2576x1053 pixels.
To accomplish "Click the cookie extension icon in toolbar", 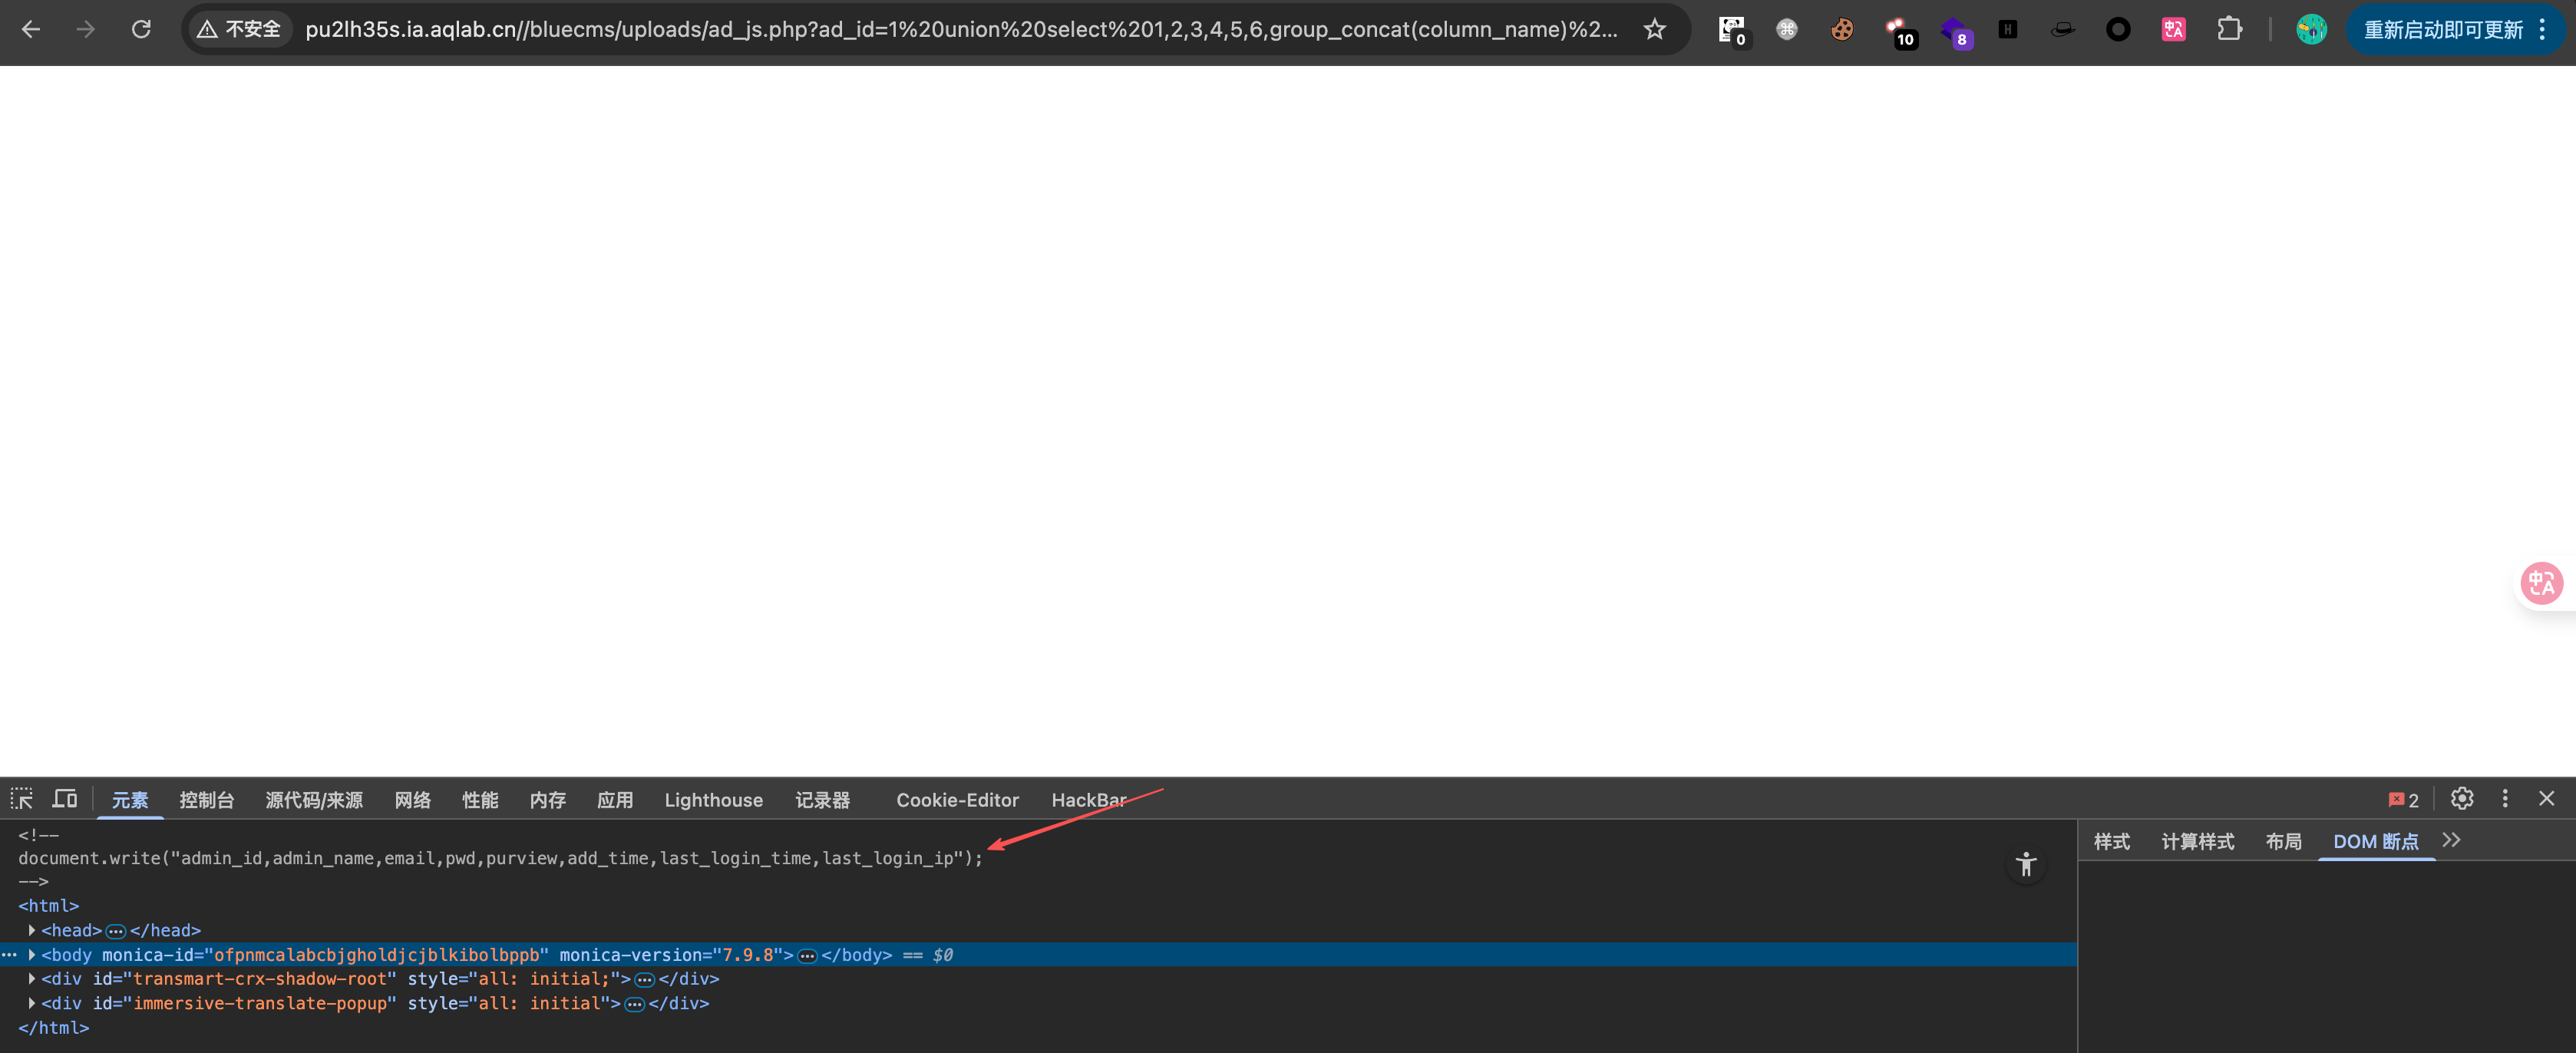I will click(1842, 29).
